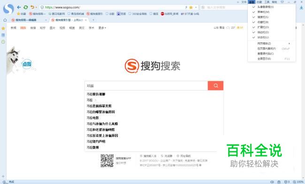
Task: Expand the address bar dropdown arrow
Action: 196,8
